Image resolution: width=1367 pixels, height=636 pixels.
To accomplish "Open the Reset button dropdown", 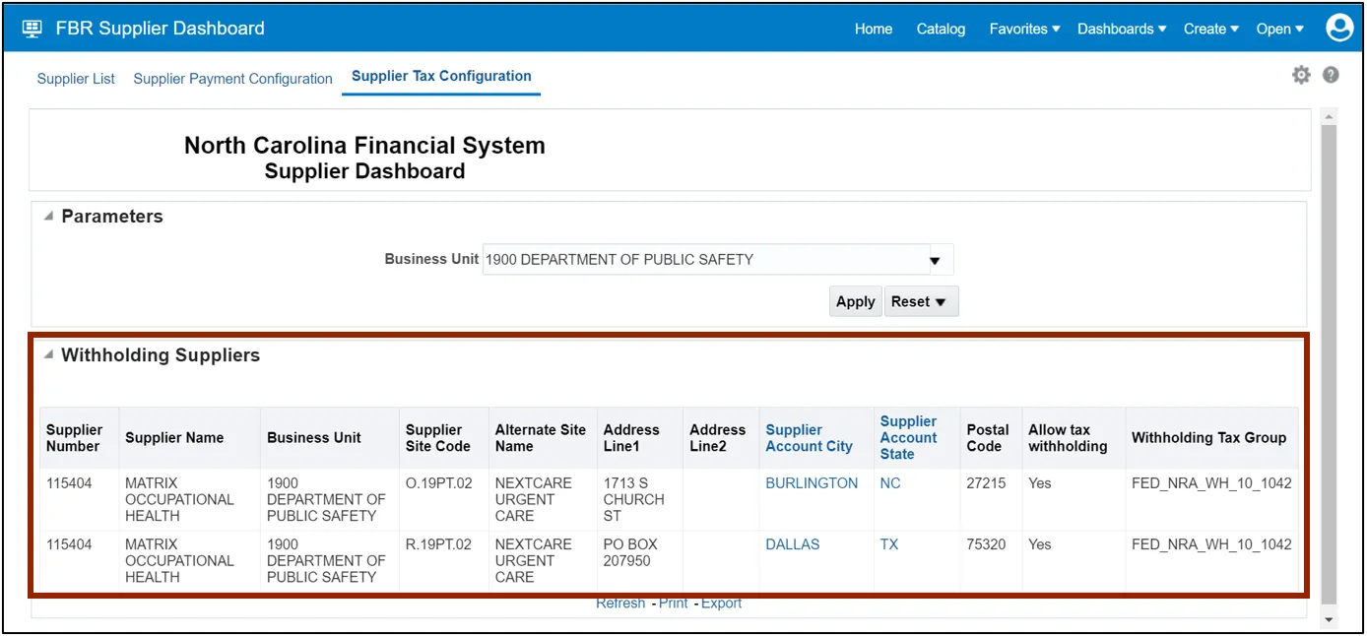I will [920, 302].
